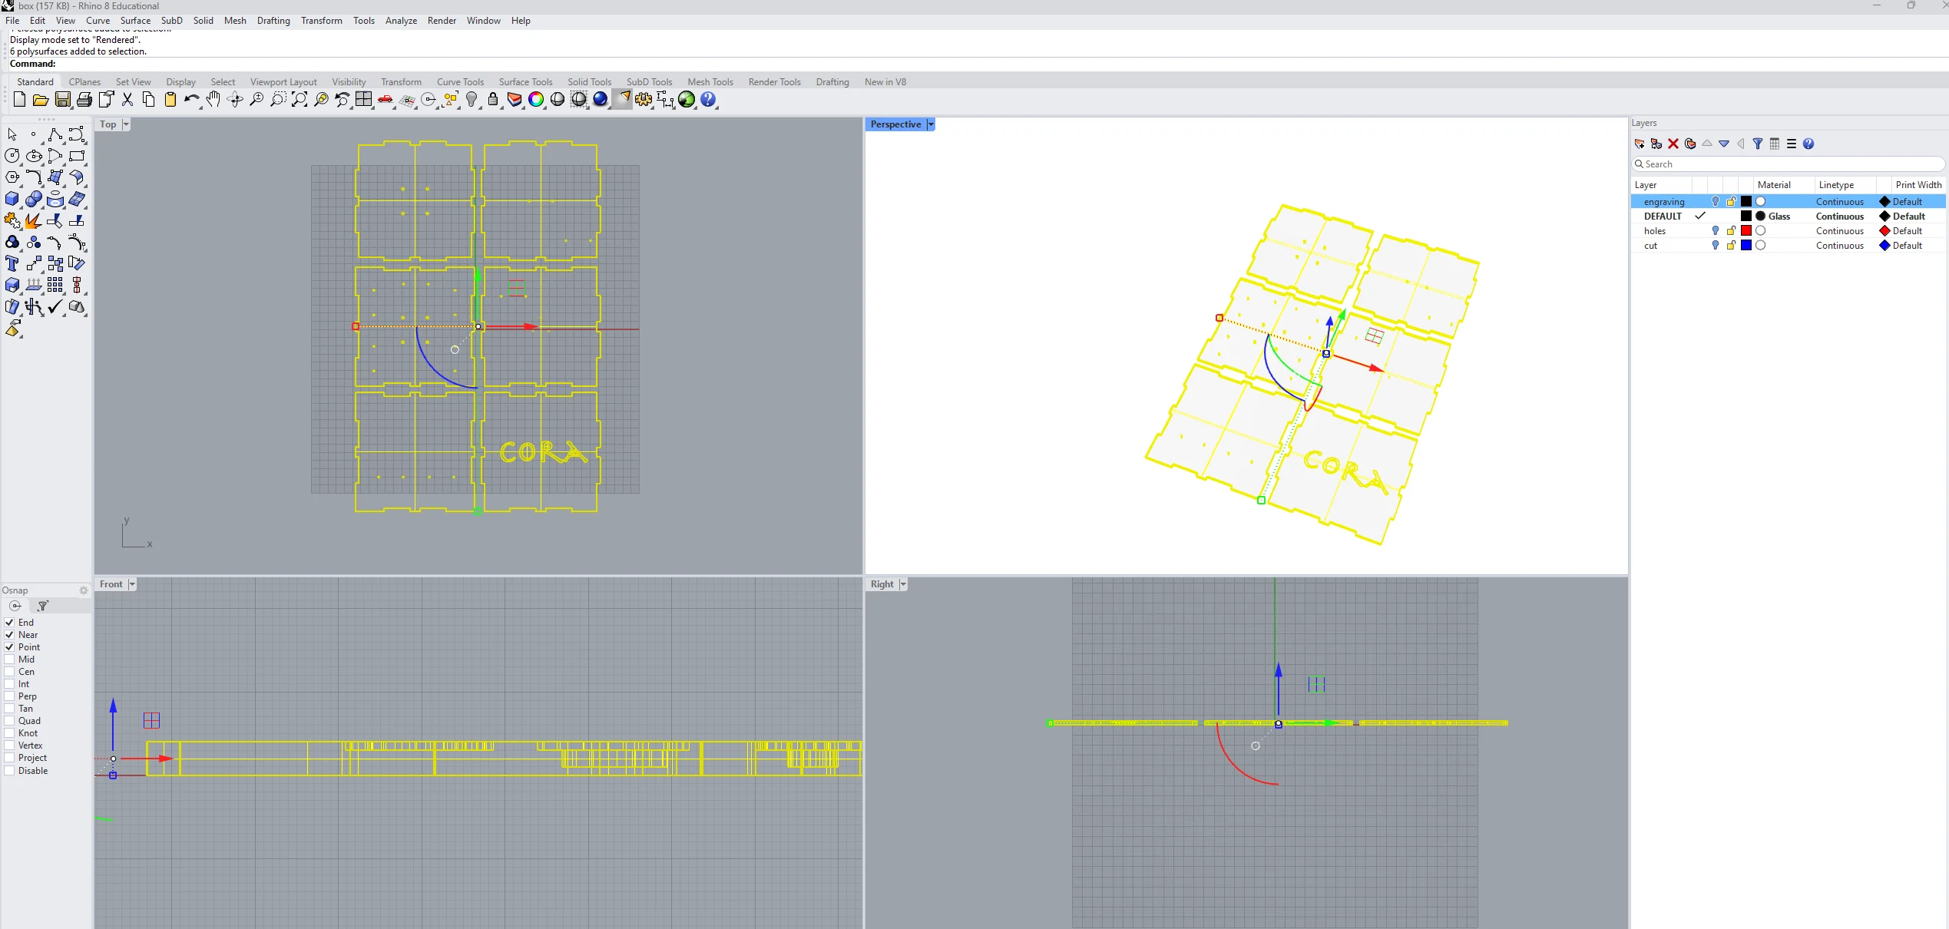Cut selection with the scissors icon
The image size is (1949, 929).
pyautogui.click(x=127, y=99)
